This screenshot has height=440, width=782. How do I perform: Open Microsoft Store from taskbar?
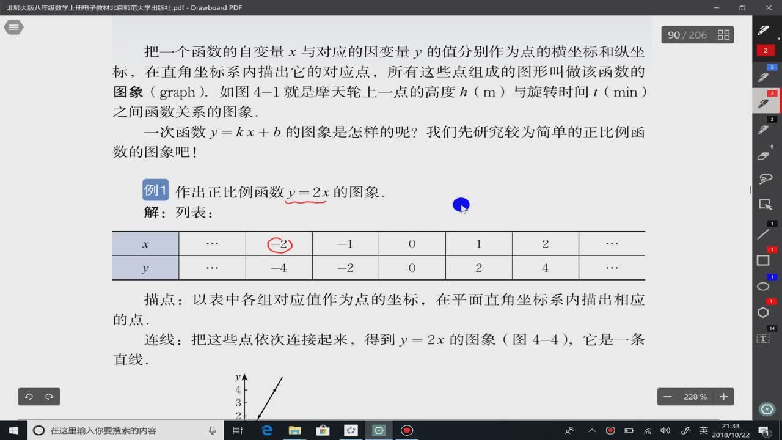click(323, 430)
